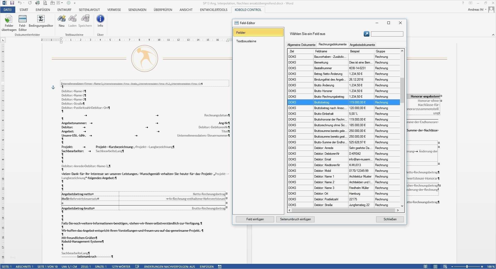This screenshot has height=269, width=496.
Task: Click the search magnifier icon in Feld-Editor
Action: [366, 34]
